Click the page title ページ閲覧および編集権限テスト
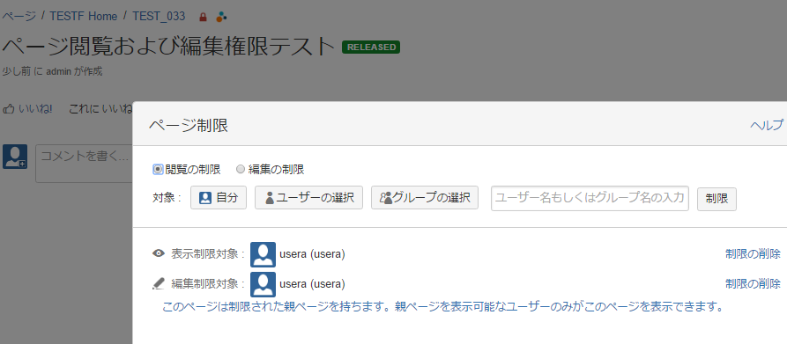This screenshot has width=787, height=344. pyautogui.click(x=168, y=47)
